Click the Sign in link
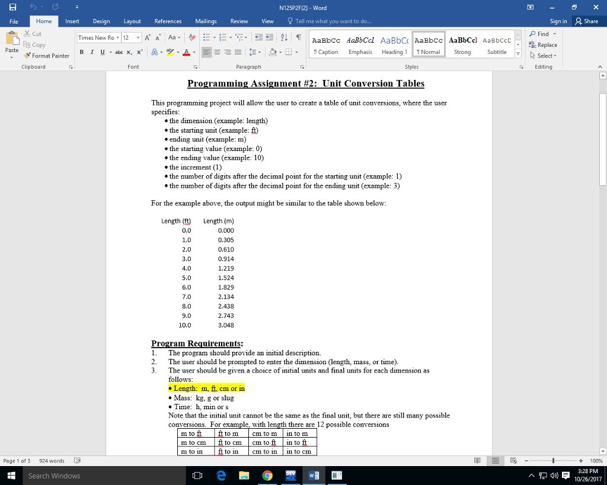 558,20
